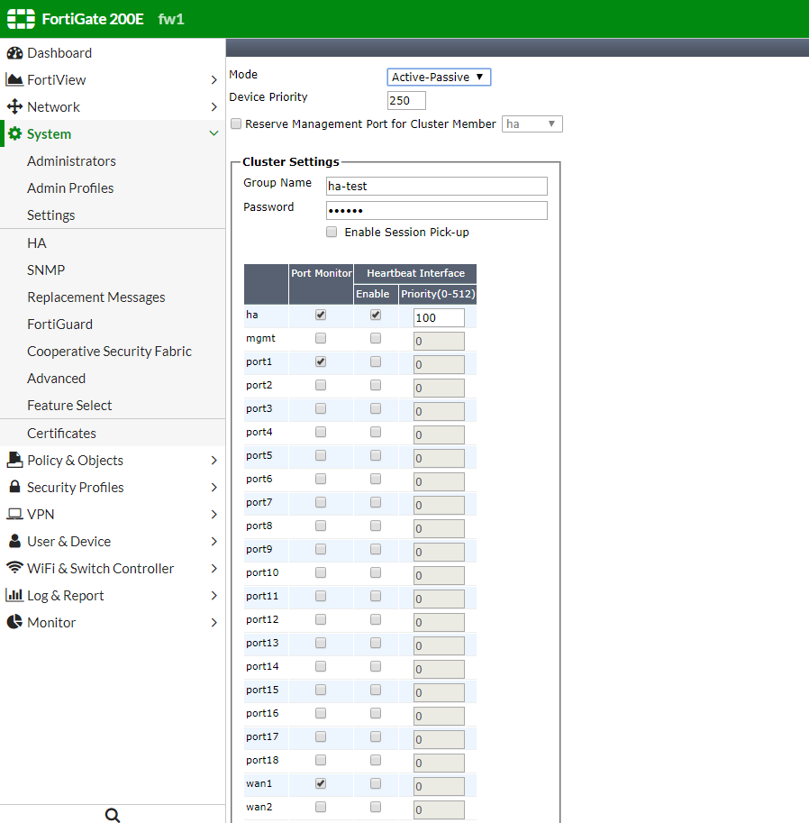Click the Log & Report bar chart icon
Viewport: 809px width, 823px height.
click(14, 595)
